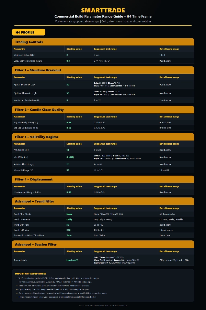Click the H4 PROFILE yellow badge
Image resolution: width=206 pixels, height=310 pixels.
(28, 32)
